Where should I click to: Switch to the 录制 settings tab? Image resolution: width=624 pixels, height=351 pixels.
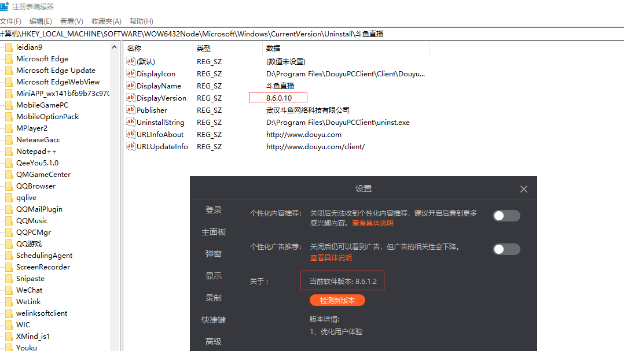point(213,298)
